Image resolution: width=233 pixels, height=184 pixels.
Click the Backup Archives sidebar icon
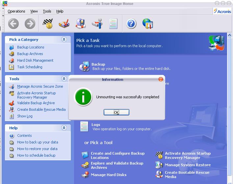click(x=12, y=54)
